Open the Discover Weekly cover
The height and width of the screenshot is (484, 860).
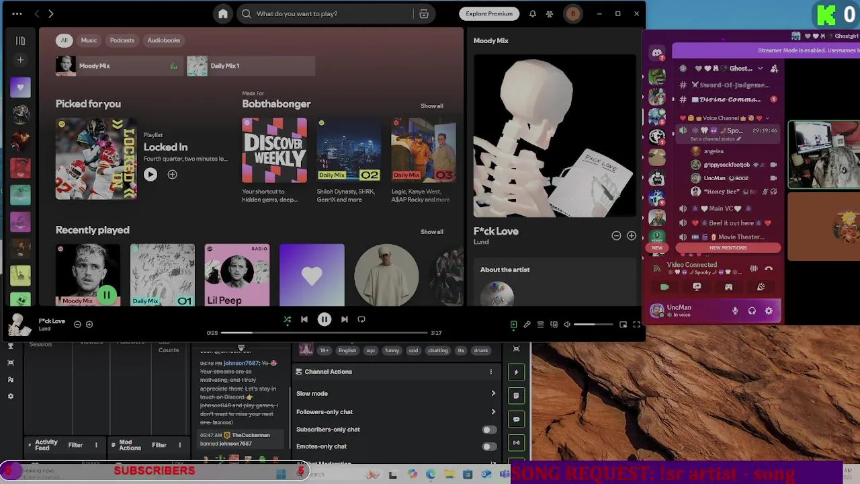pos(275,151)
